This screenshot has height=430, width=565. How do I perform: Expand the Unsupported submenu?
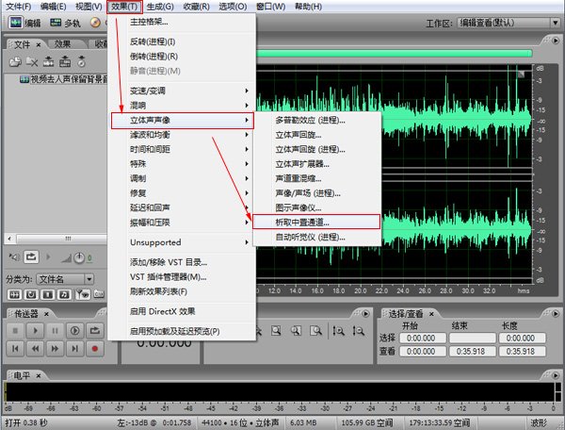click(181, 242)
